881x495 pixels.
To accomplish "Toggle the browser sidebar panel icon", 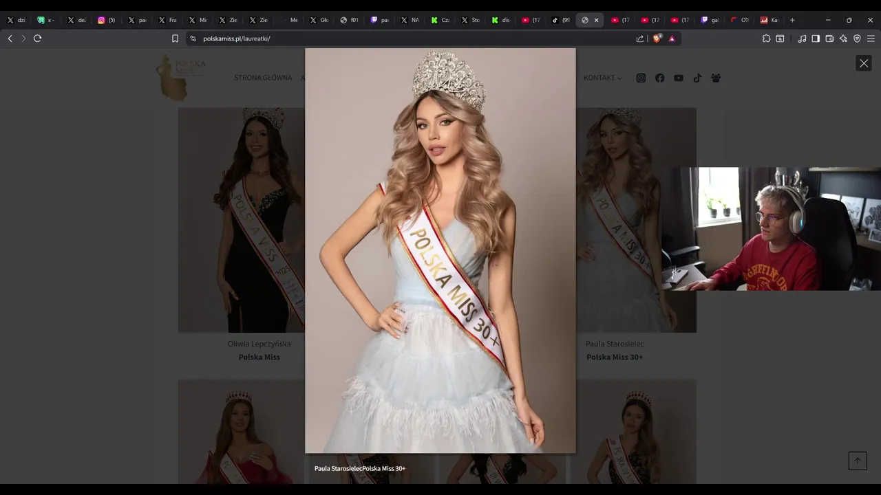I will click(x=816, y=38).
